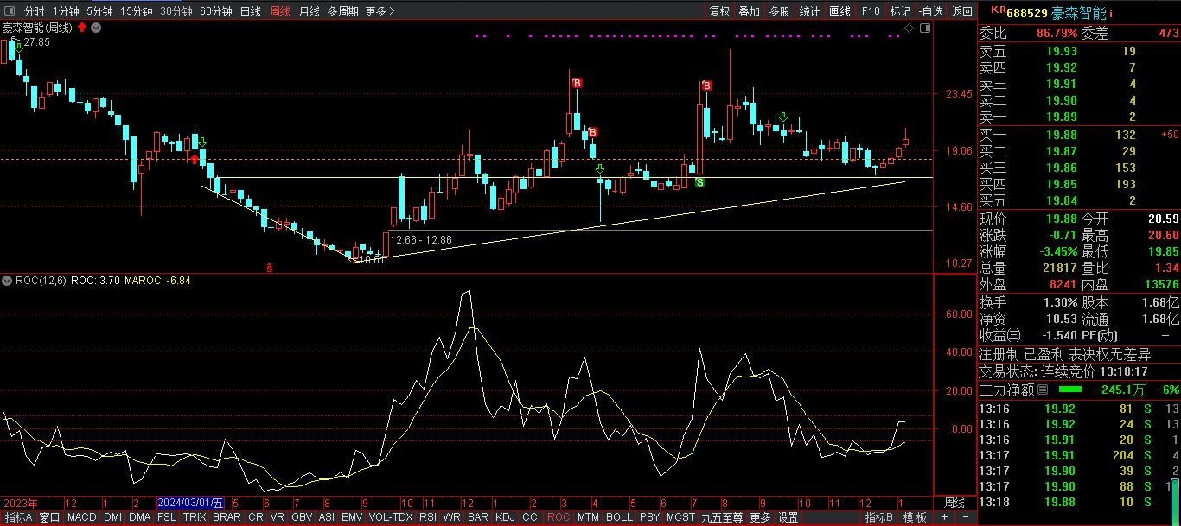Select the MACD indicator
Image resolution: width=1181 pixels, height=526 pixels.
[x=82, y=517]
